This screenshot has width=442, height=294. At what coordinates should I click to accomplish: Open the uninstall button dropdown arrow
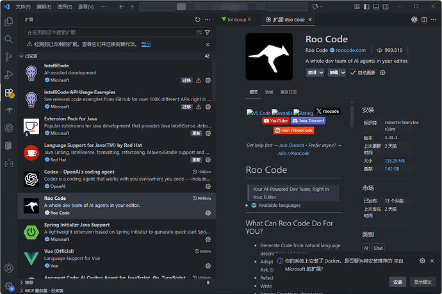[x=343, y=73]
